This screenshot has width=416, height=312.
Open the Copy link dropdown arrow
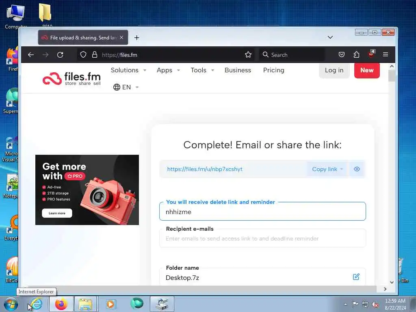[x=342, y=169]
